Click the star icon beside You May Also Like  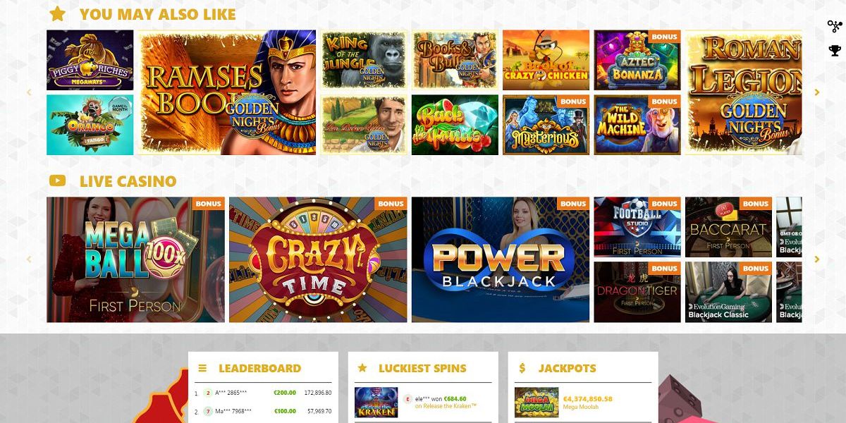coord(58,13)
